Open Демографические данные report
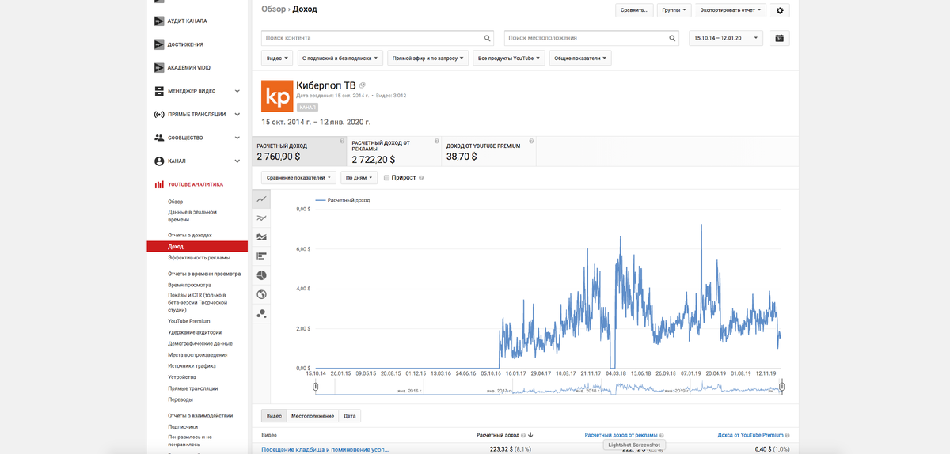Image resolution: width=950 pixels, height=454 pixels. [x=200, y=343]
